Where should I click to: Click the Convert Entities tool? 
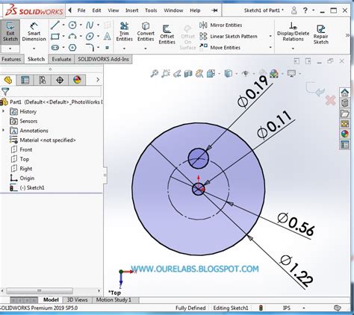146,32
